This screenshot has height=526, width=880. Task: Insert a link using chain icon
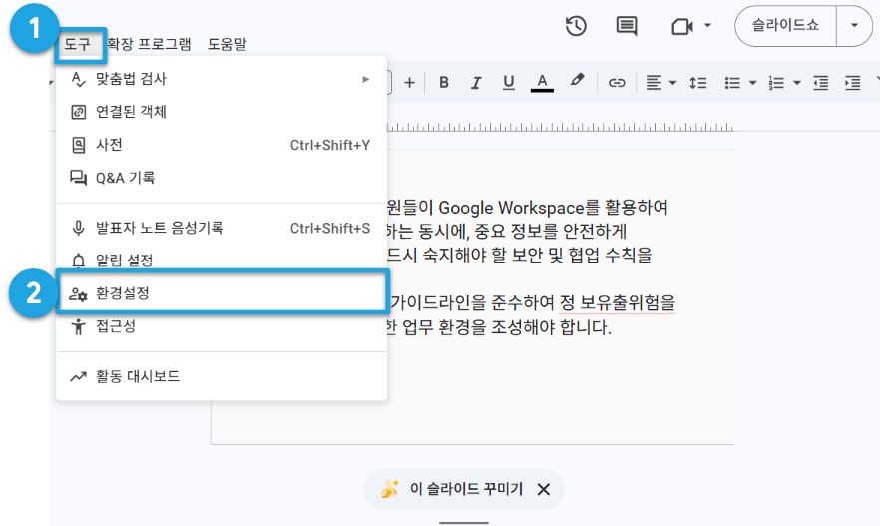pyautogui.click(x=617, y=83)
